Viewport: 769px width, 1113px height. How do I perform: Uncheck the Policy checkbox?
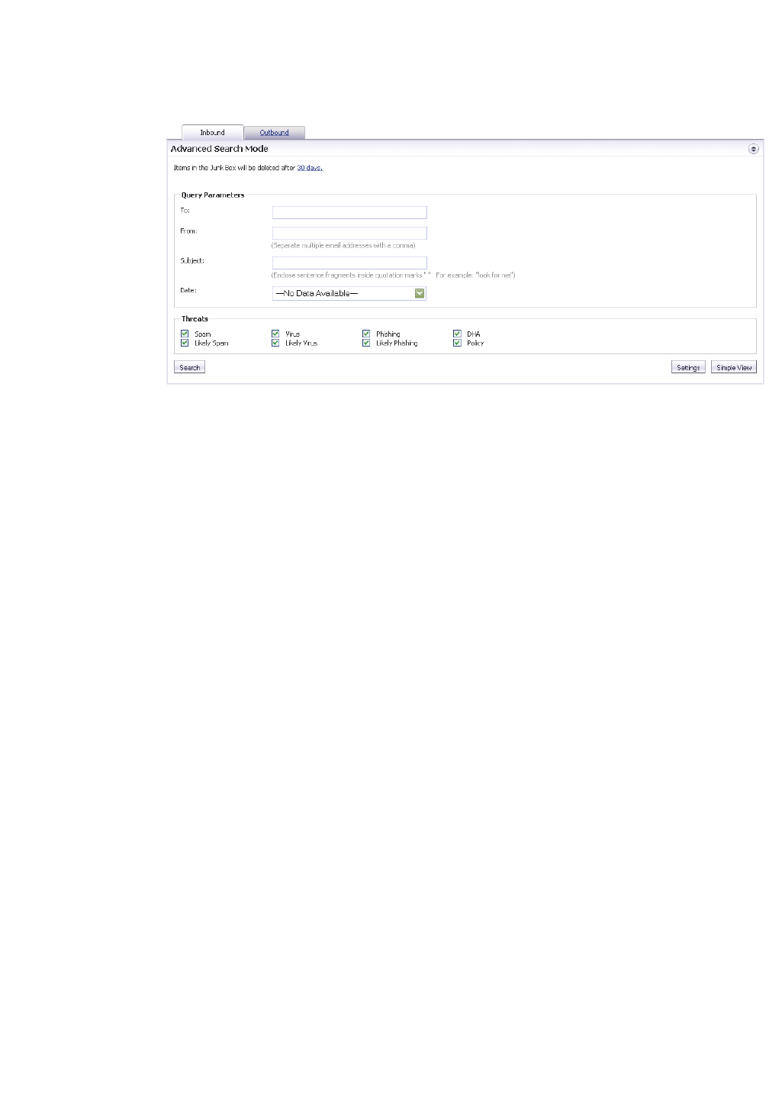click(457, 343)
